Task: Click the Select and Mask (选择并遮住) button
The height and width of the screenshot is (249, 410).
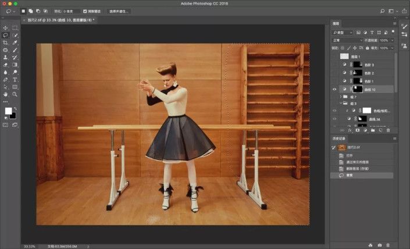Action: click(119, 11)
